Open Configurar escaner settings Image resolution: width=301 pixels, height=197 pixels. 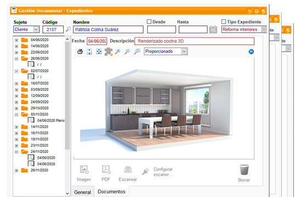(x=158, y=172)
